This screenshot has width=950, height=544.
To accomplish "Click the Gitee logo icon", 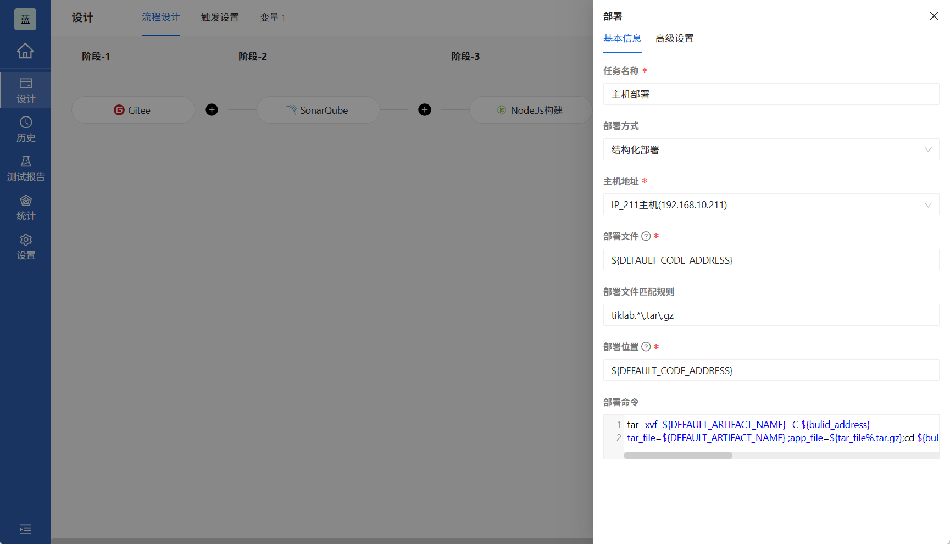I will click(x=119, y=110).
